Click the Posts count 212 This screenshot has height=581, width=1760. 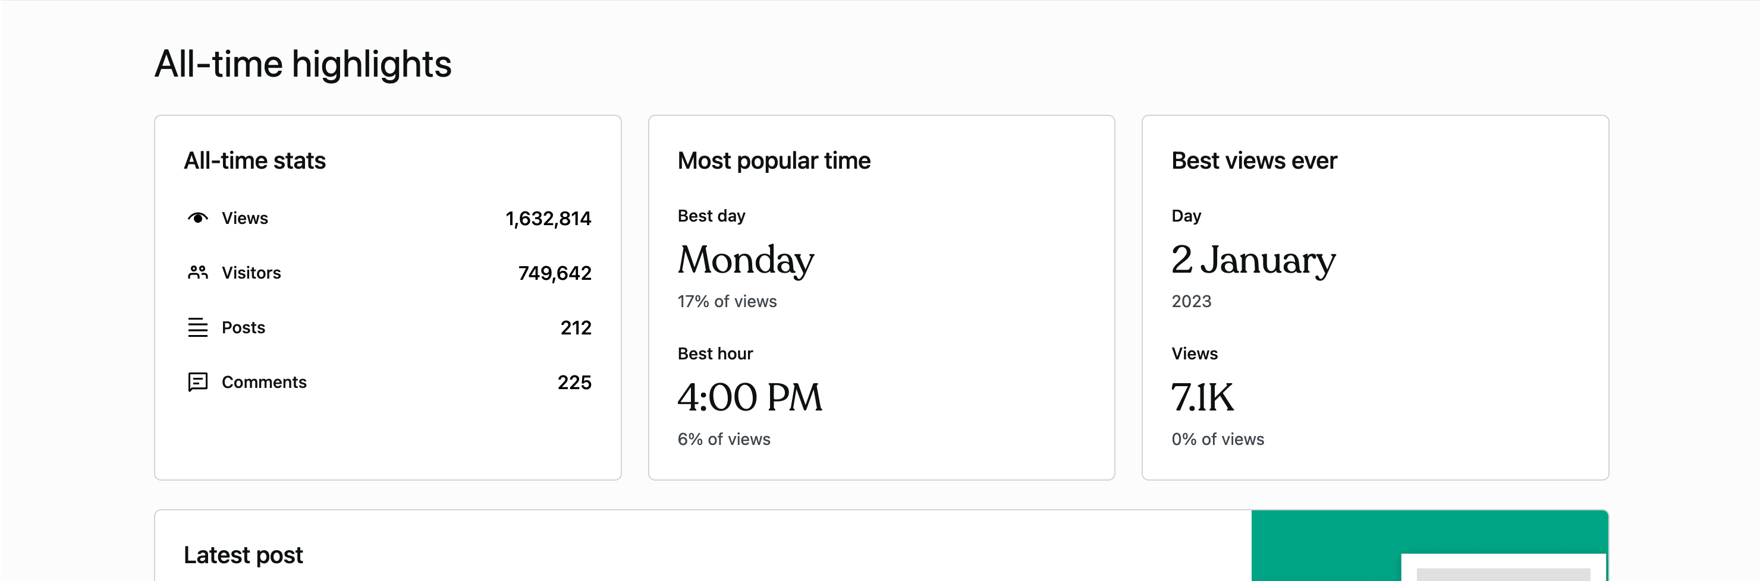(x=577, y=328)
